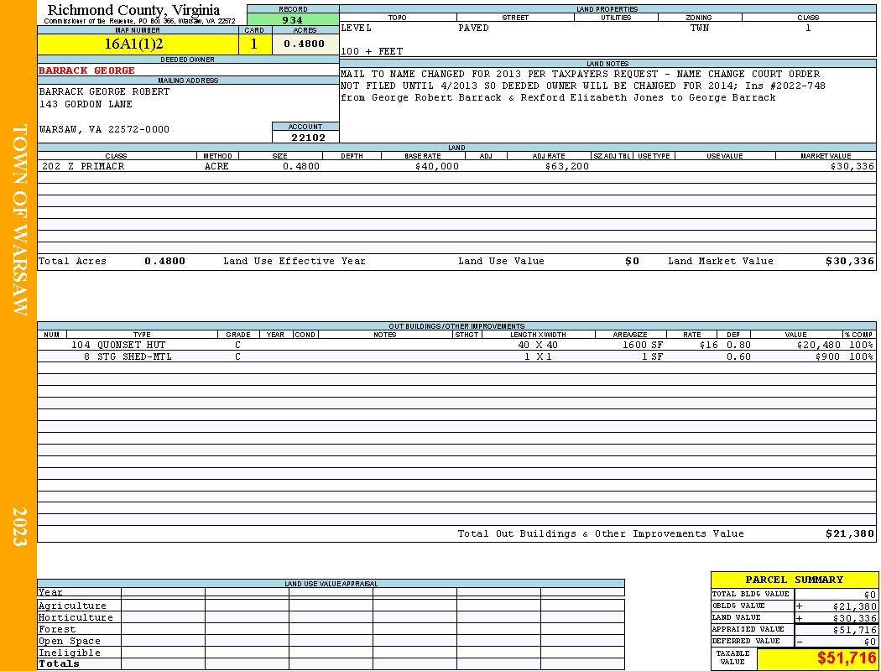
Task: Click depreciation 0.60 in shed row
Action: coord(739,356)
